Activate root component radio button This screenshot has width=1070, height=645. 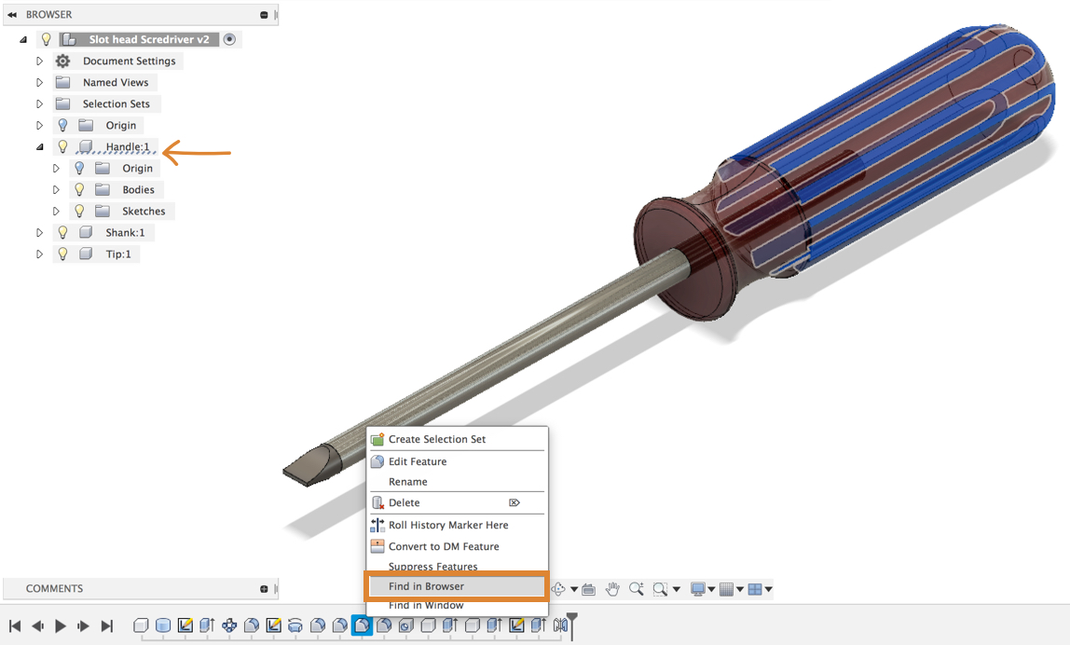click(230, 39)
